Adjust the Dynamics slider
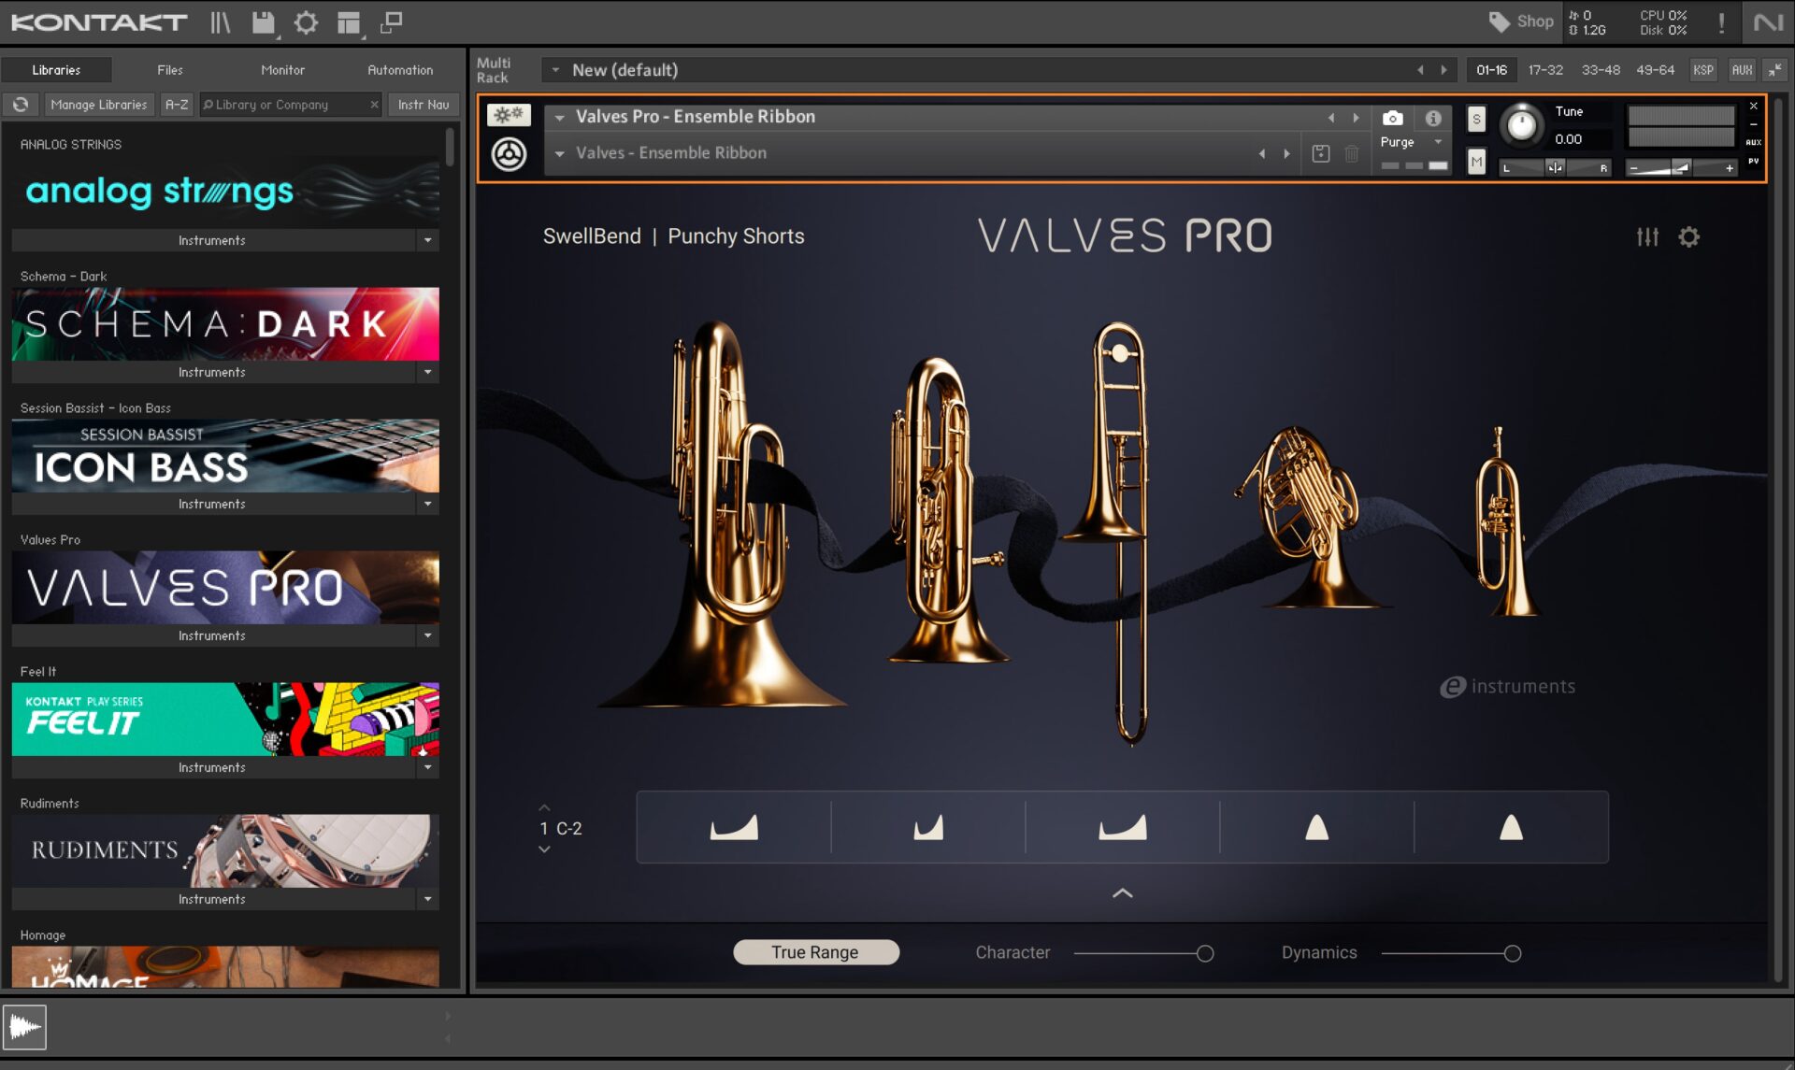Image resolution: width=1795 pixels, height=1070 pixels. pos(1513,952)
